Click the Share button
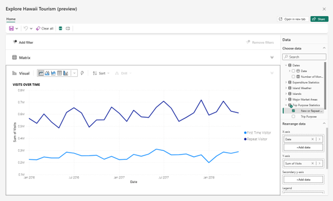The image size is (333, 201). click(319, 19)
